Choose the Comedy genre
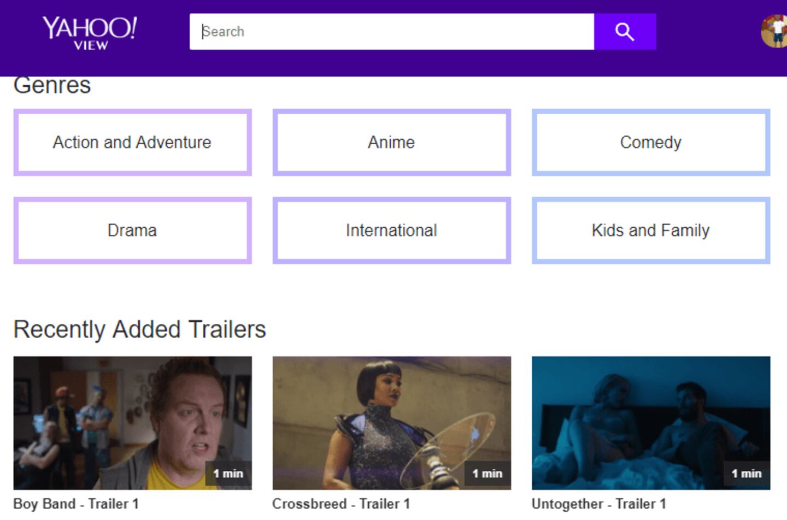787x520 pixels. click(650, 143)
